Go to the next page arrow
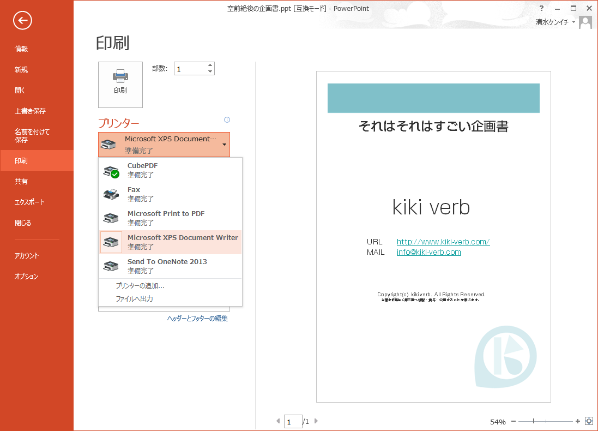The height and width of the screenshot is (431, 598). [316, 421]
